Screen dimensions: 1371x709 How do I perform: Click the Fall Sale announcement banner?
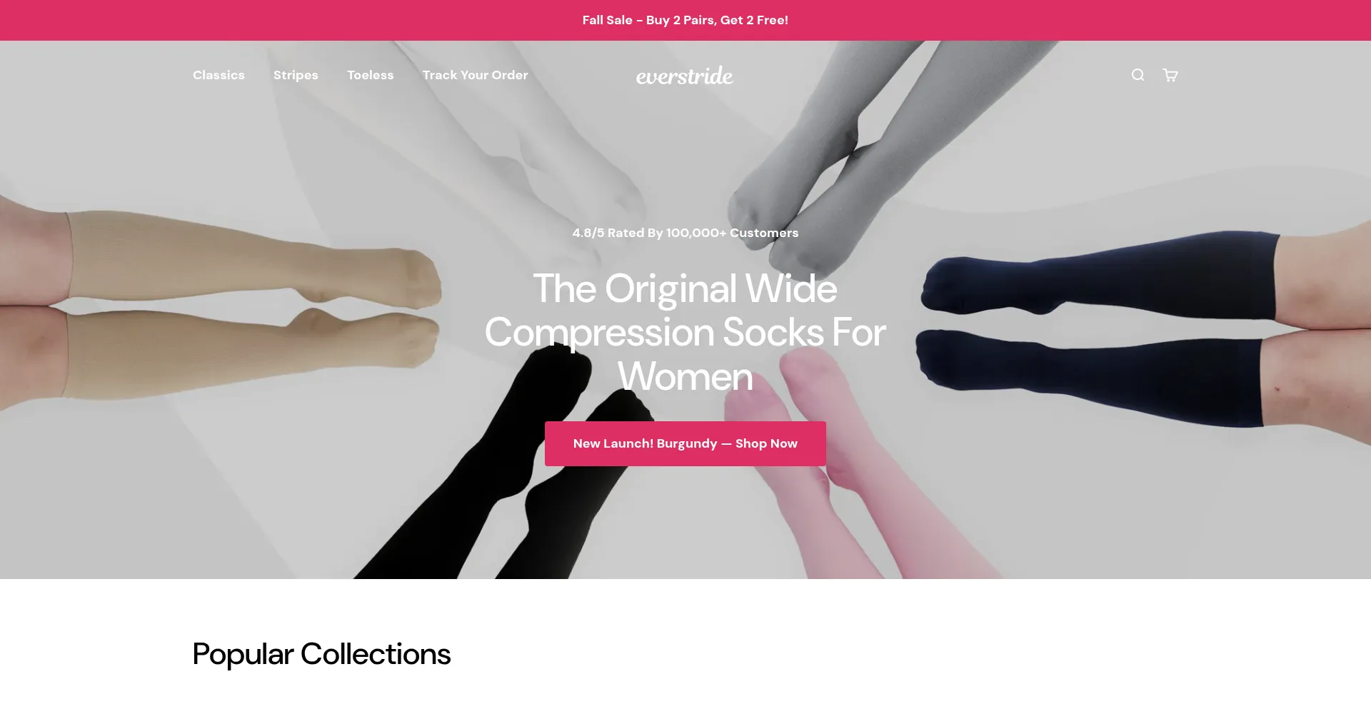tap(685, 20)
